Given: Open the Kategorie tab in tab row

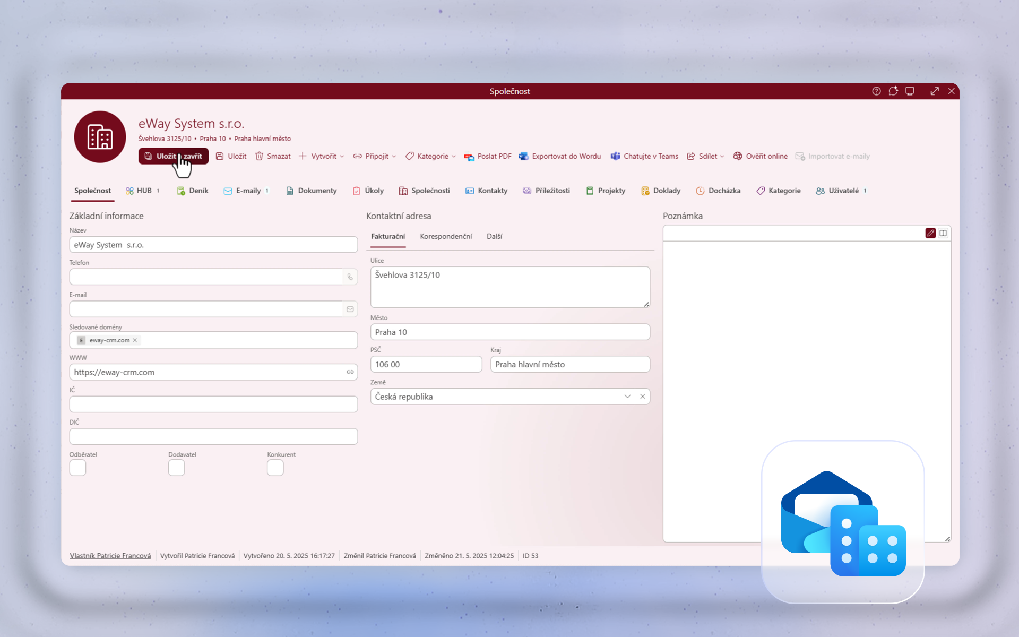Looking at the screenshot, I should [x=779, y=191].
